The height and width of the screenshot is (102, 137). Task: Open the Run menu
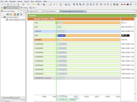pos(32,1)
